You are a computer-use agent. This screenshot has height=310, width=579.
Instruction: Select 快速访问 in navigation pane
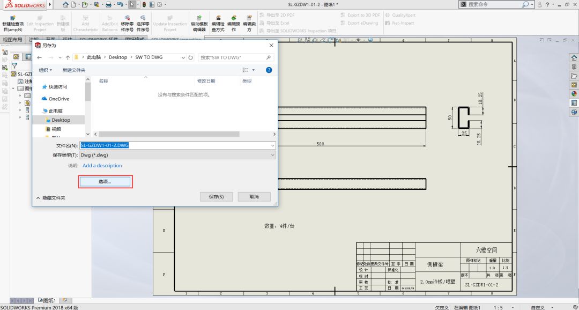point(57,87)
